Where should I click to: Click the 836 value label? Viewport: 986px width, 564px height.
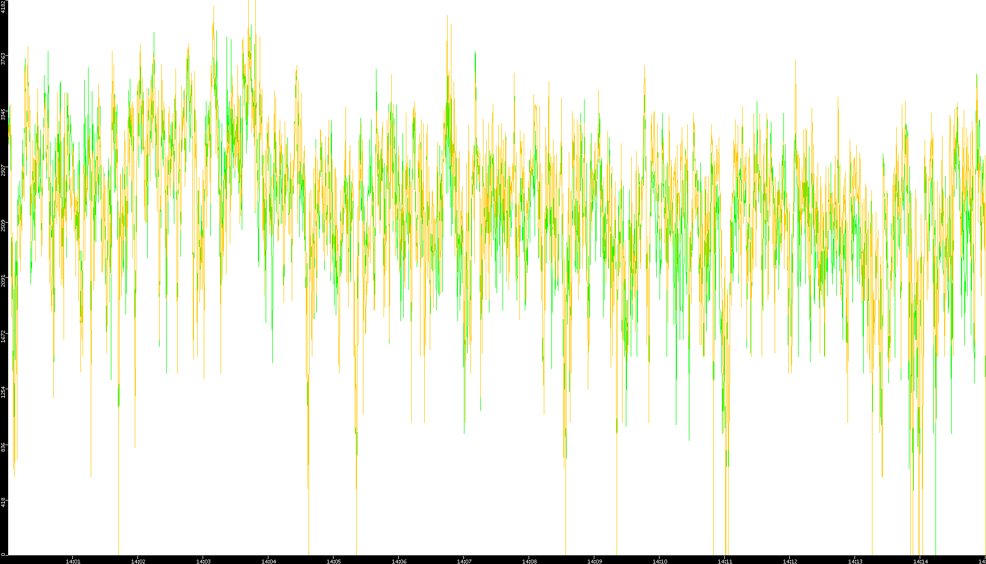4,447
